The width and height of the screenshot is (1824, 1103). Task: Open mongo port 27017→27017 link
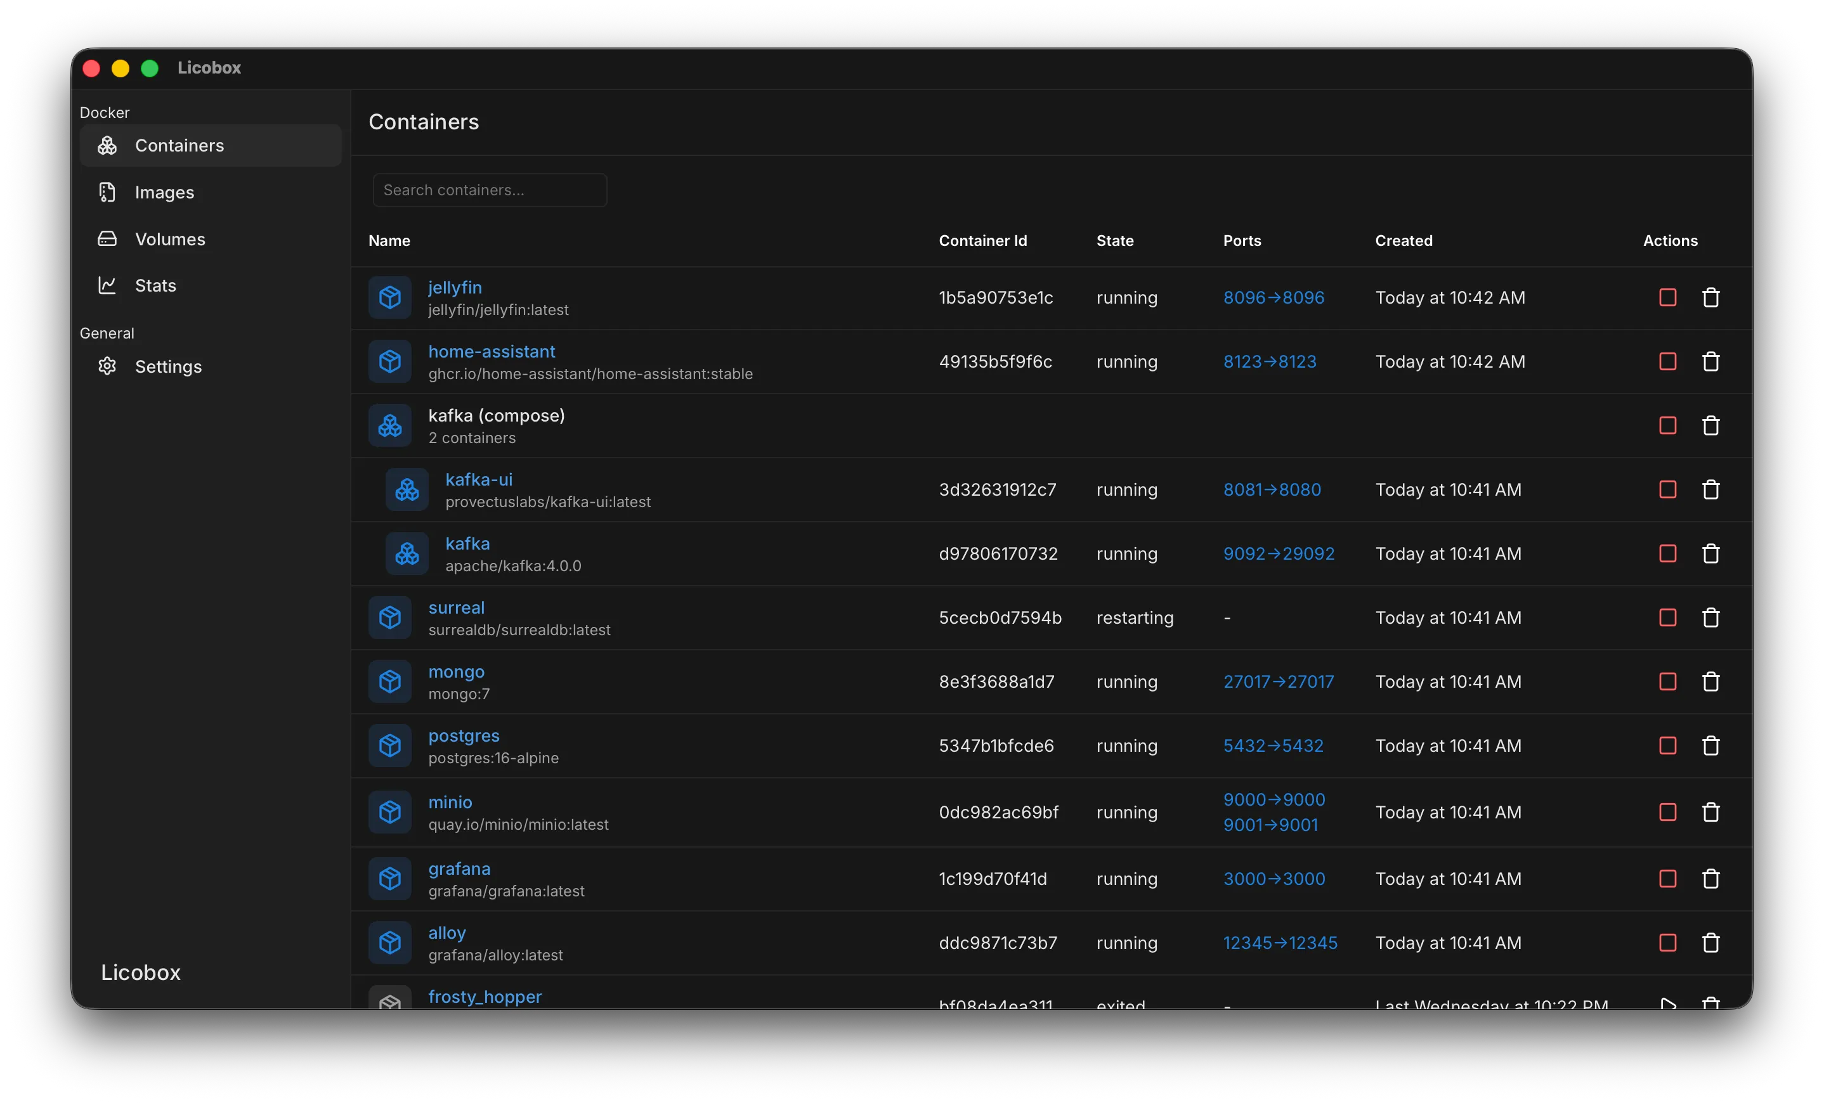point(1279,681)
